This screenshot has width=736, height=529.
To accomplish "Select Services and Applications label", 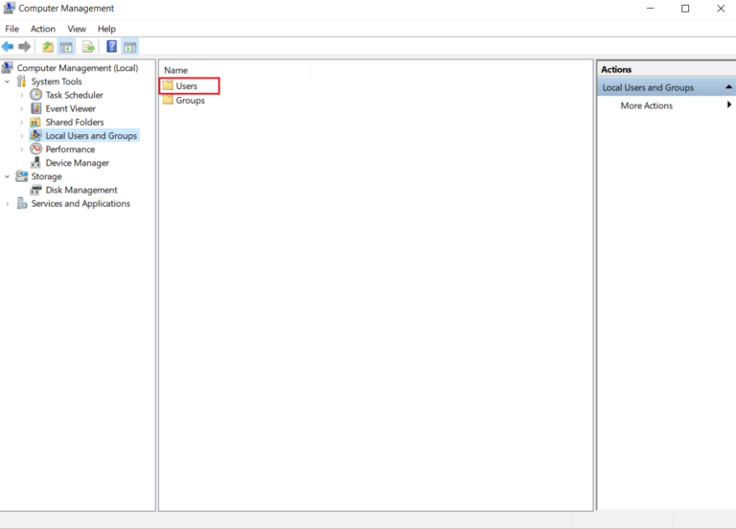I will coord(80,203).
